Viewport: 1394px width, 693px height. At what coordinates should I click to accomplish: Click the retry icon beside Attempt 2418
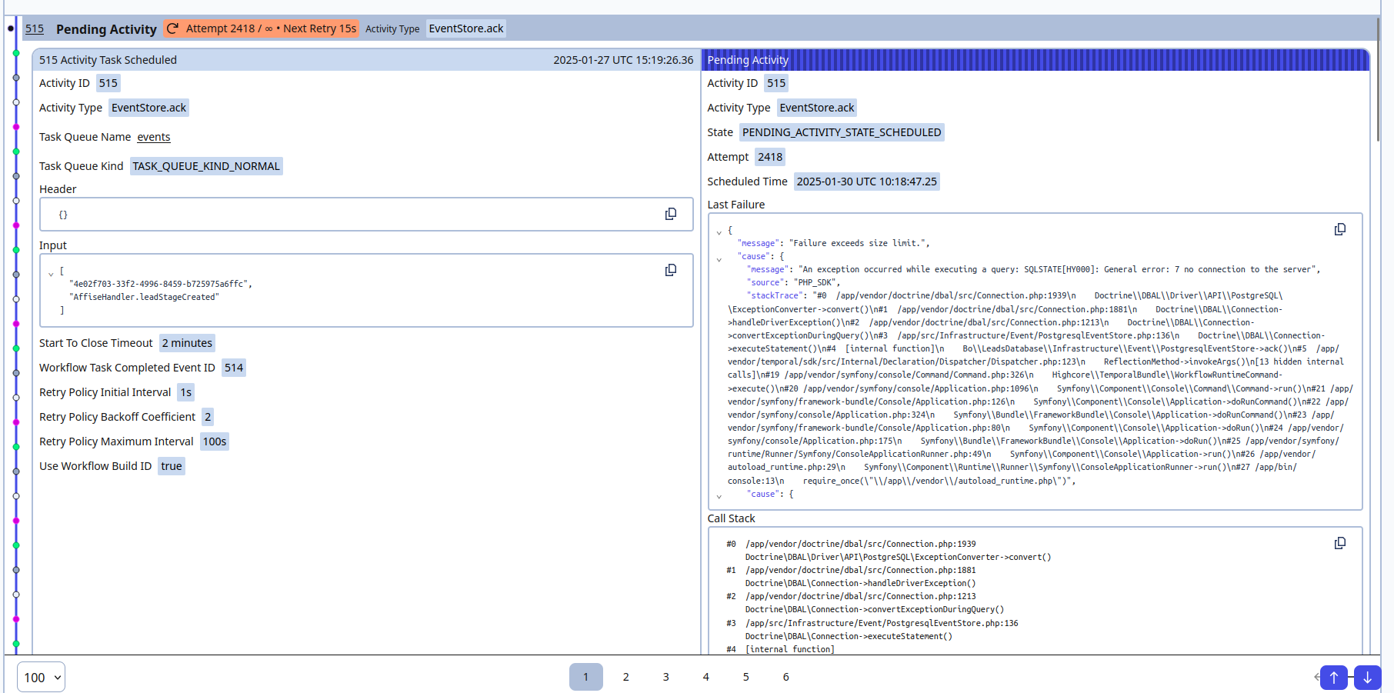click(x=173, y=28)
